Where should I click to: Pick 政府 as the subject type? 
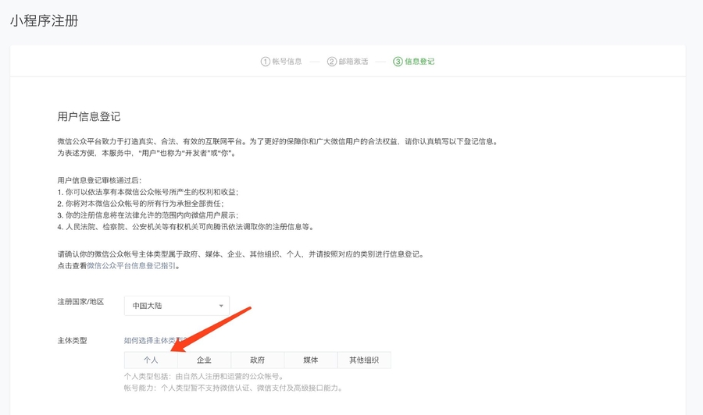coord(257,360)
